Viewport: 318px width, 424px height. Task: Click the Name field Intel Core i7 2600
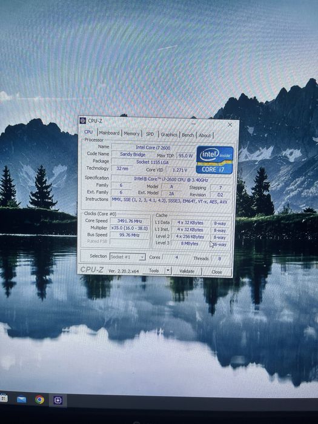point(153,147)
